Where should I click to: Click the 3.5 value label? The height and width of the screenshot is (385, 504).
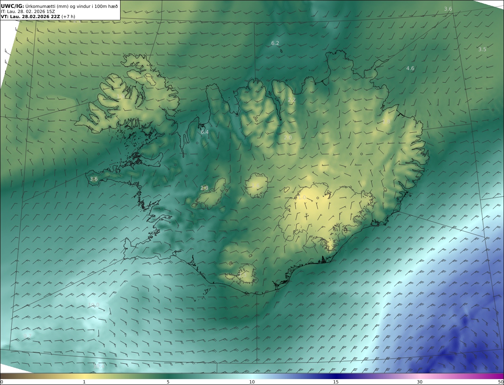482,49
